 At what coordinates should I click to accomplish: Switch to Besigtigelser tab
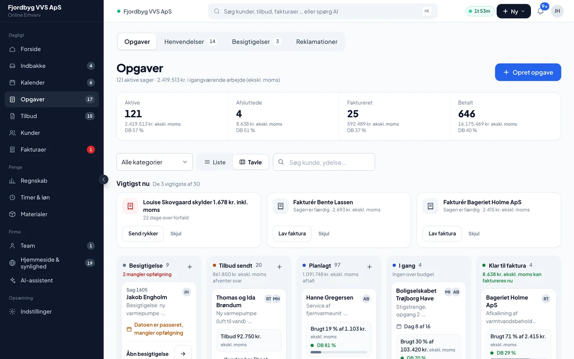[x=257, y=41]
